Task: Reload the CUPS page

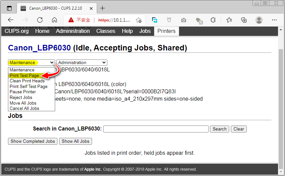Action: 40,20
